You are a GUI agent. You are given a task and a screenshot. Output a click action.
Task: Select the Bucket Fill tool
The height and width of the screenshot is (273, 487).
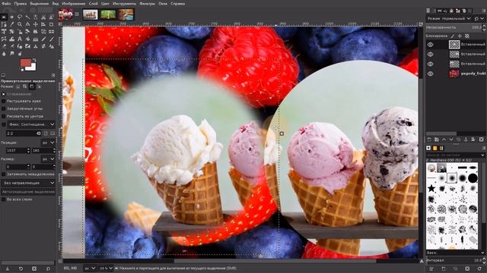point(27,39)
